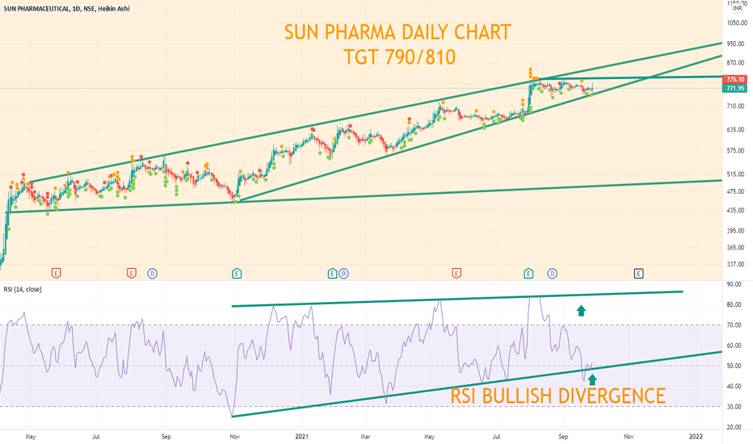The width and height of the screenshot is (753, 444).
Task: Click the Mar label on the time axis
Action: tap(365, 436)
